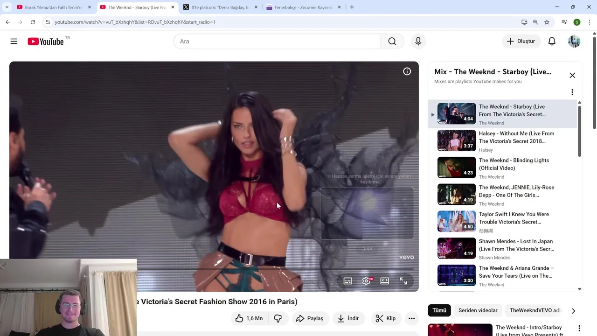597x336 pixels.
Task: Play Taylor Swift I Knew You Were Trouble
Action: [502, 222]
